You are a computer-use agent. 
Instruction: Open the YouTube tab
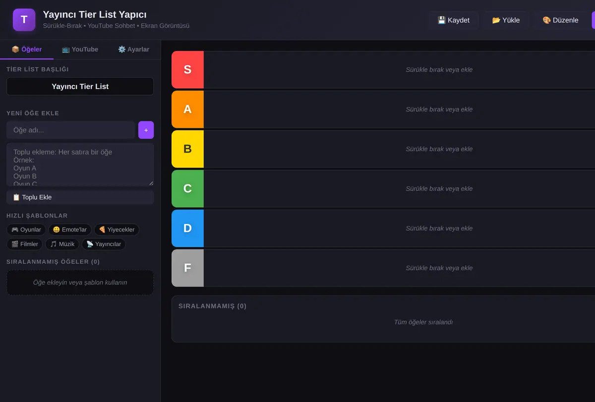click(x=80, y=50)
